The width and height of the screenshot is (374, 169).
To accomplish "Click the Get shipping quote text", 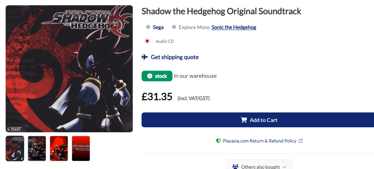I will pos(175,57).
